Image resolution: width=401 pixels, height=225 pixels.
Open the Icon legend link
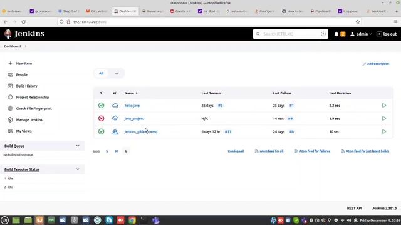pyautogui.click(x=236, y=151)
